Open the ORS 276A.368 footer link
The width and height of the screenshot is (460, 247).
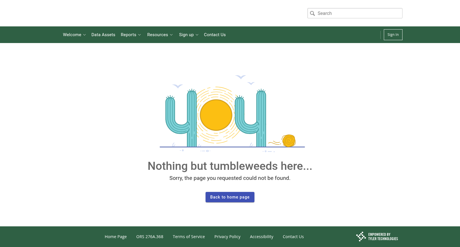150,237
